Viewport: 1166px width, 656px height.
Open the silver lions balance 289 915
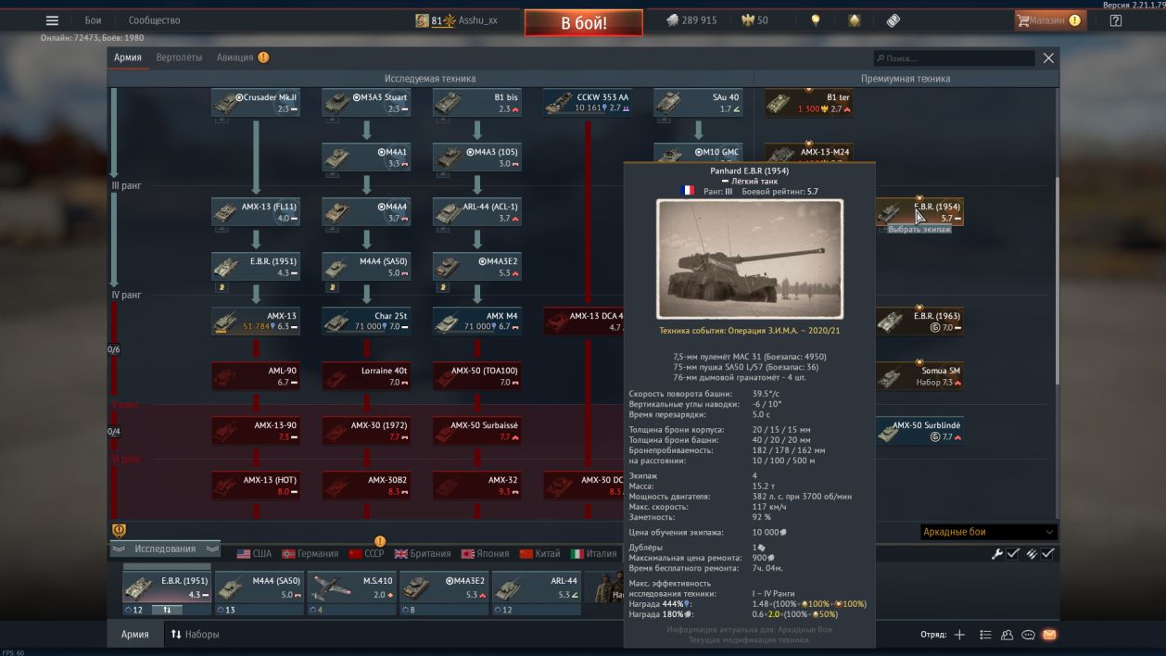[691, 20]
